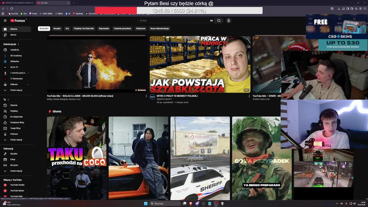Go to Główna in the sidebar
Screen dimensions: 368x207
pos(16,29)
